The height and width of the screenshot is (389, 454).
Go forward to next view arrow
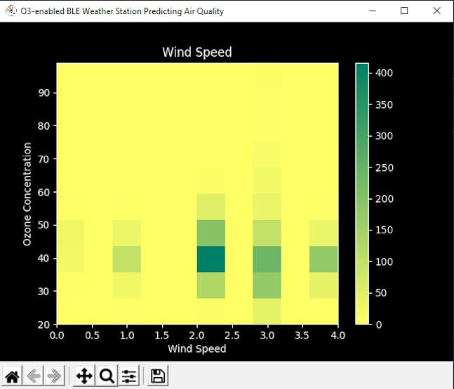click(x=55, y=376)
